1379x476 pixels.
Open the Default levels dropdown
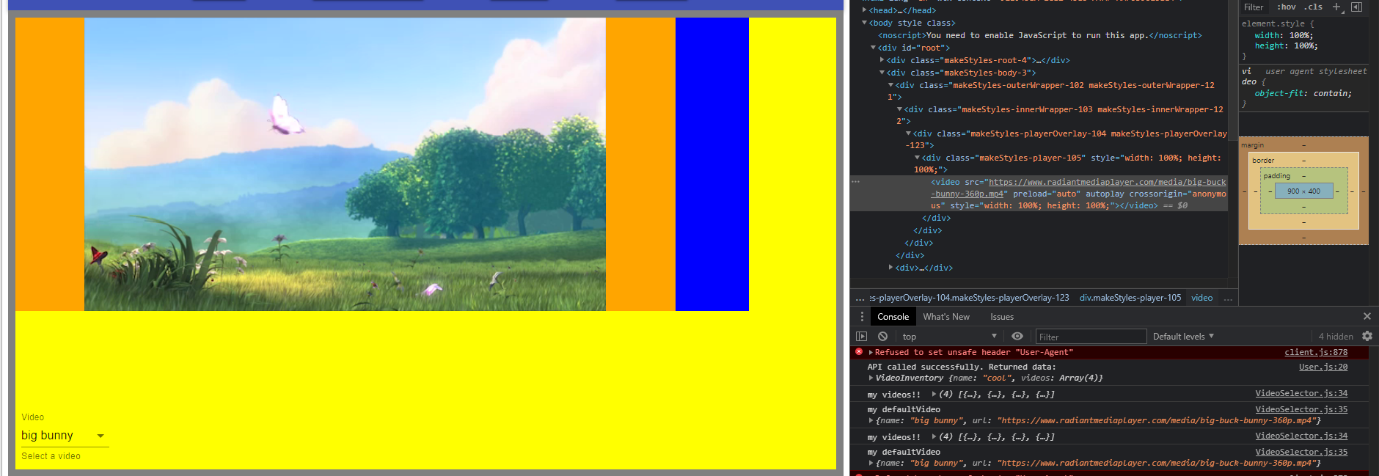point(1183,337)
